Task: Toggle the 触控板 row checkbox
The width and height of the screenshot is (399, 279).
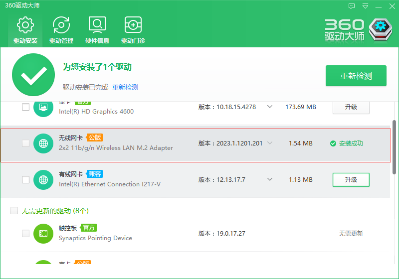Action: (x=26, y=233)
